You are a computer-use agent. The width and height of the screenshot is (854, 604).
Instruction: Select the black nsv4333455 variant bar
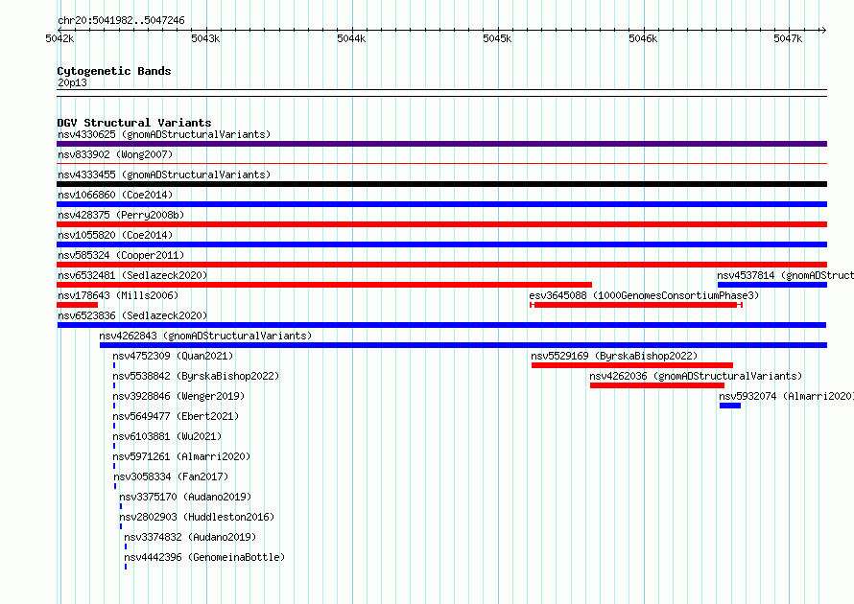coord(441,184)
